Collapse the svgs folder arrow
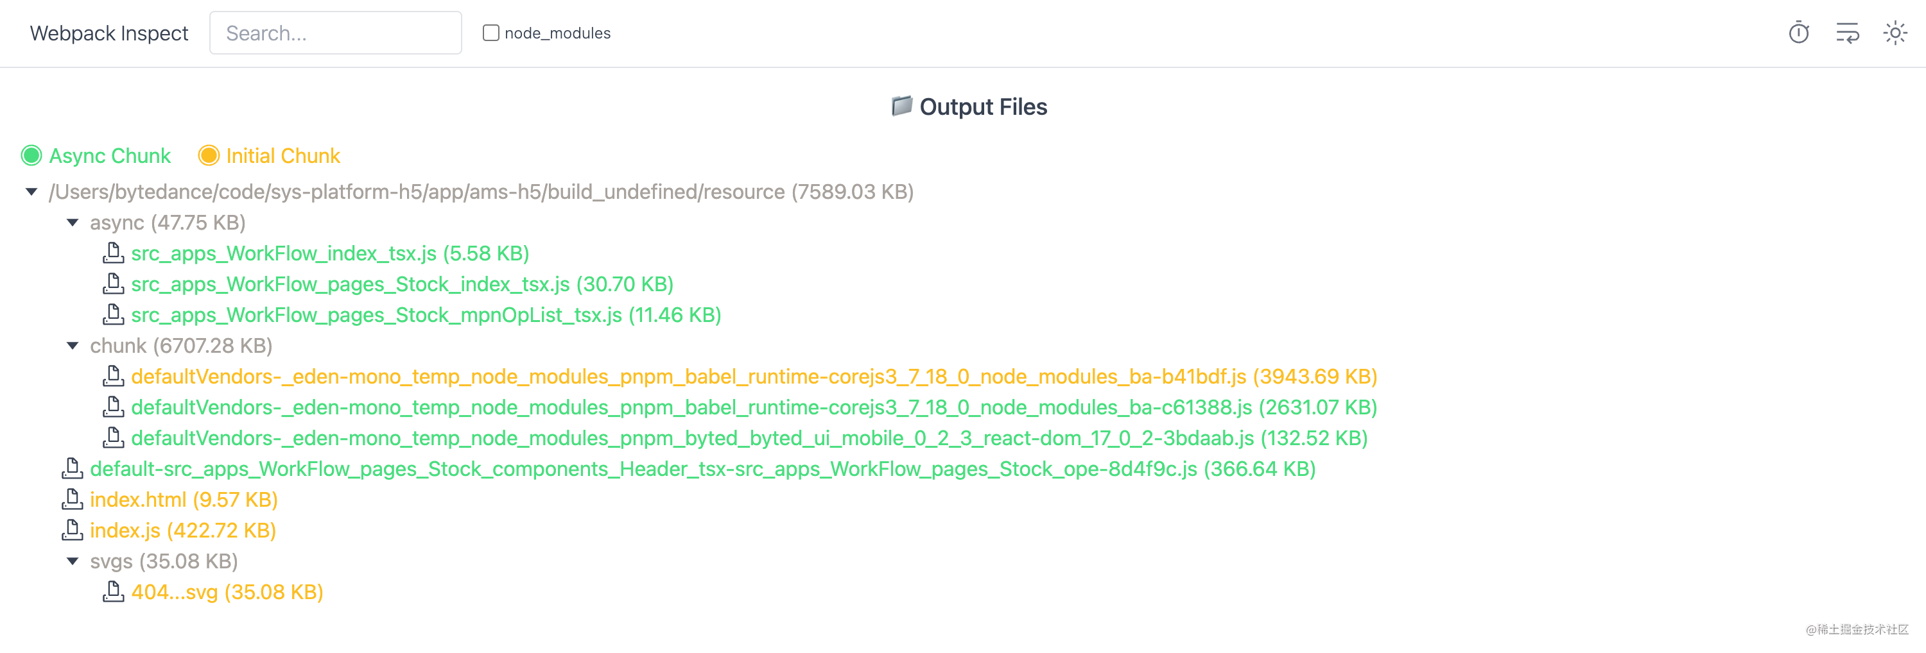Image resolution: width=1926 pixels, height=653 pixels. (73, 561)
